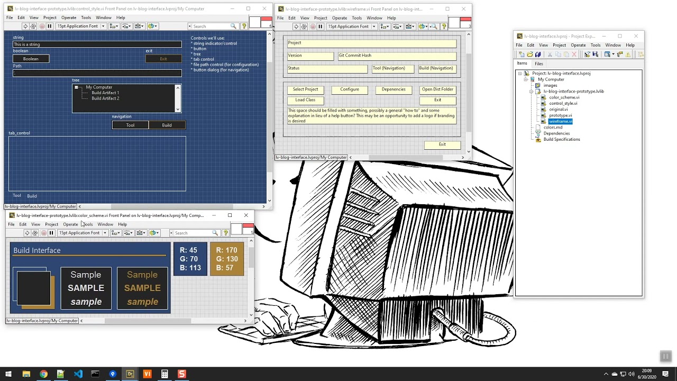This screenshot has width=677, height=381.
Task: Select wireframe.vi in Project Explorer tree
Action: click(x=561, y=121)
